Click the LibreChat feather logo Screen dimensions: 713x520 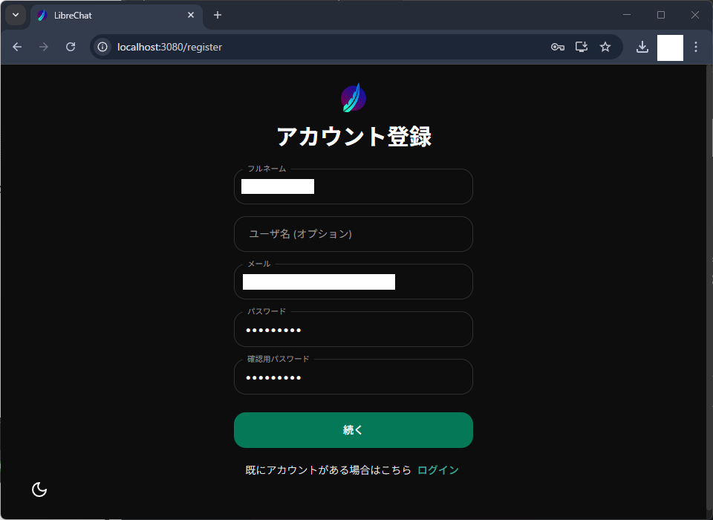point(354,97)
